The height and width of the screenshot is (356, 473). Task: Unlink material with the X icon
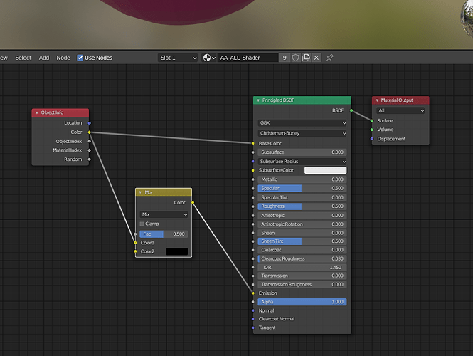coord(316,58)
